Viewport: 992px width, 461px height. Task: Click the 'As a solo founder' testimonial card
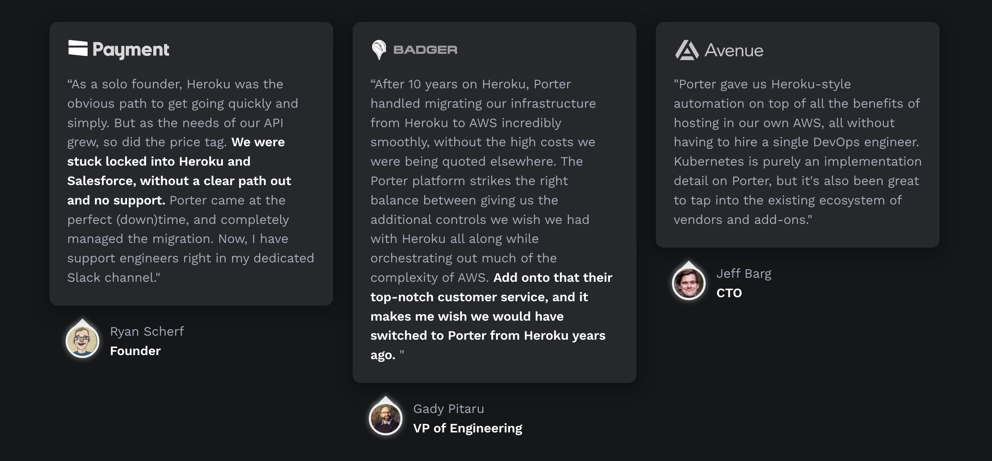coord(191,163)
